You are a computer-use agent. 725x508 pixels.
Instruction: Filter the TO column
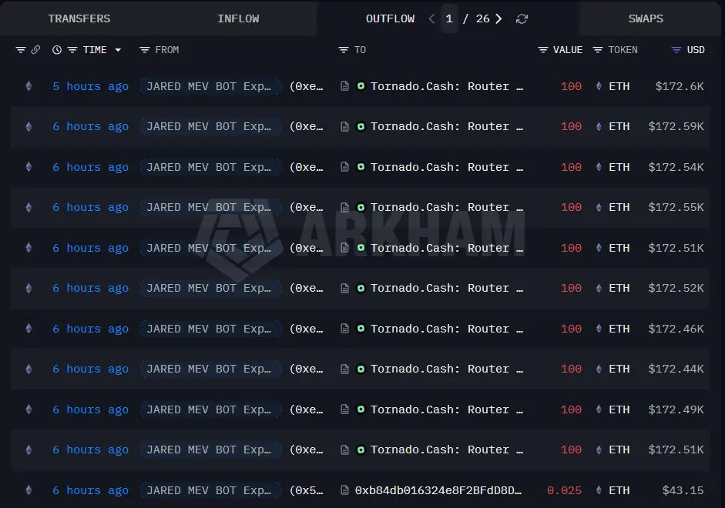343,50
